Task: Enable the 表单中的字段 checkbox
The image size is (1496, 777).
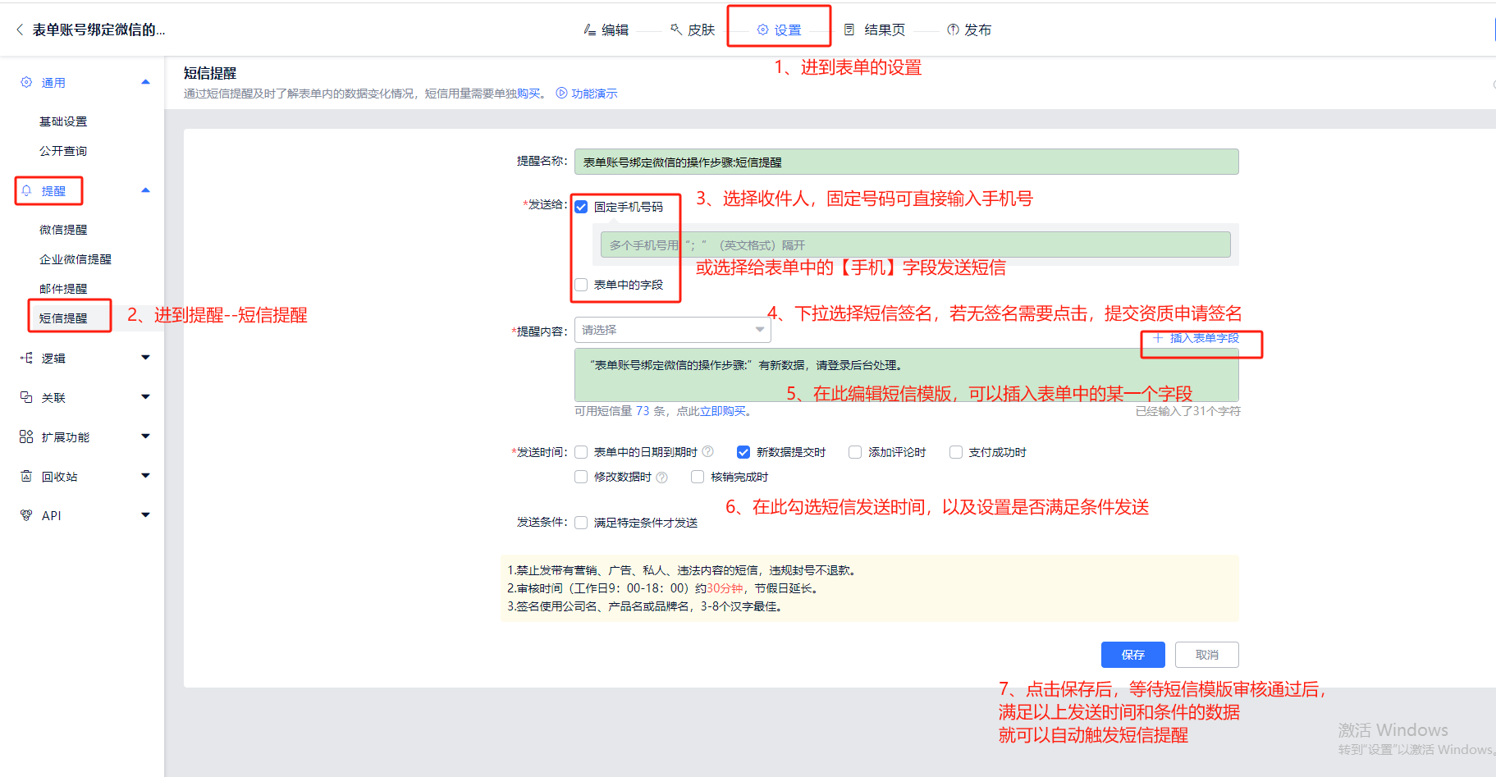Action: coord(581,285)
